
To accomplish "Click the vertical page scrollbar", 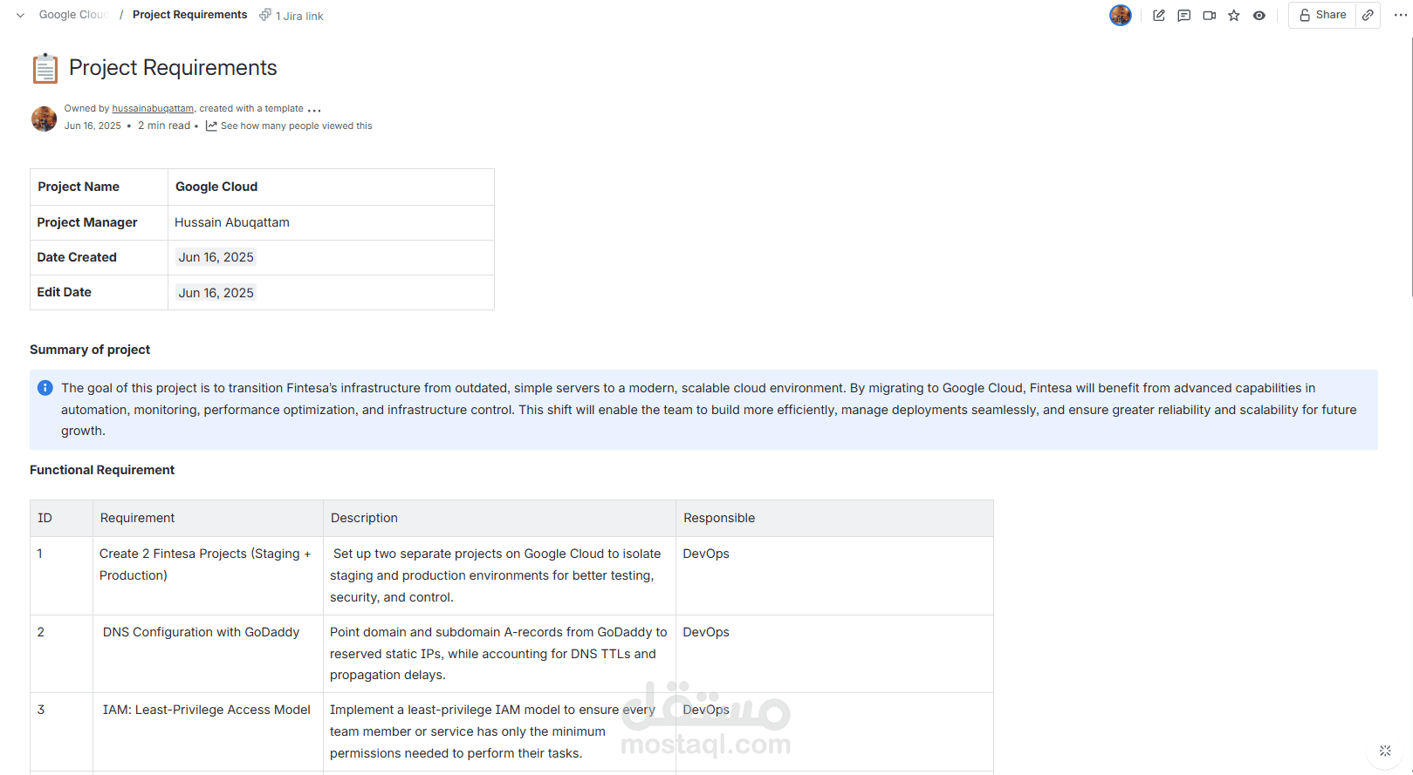I will tap(1410, 166).
